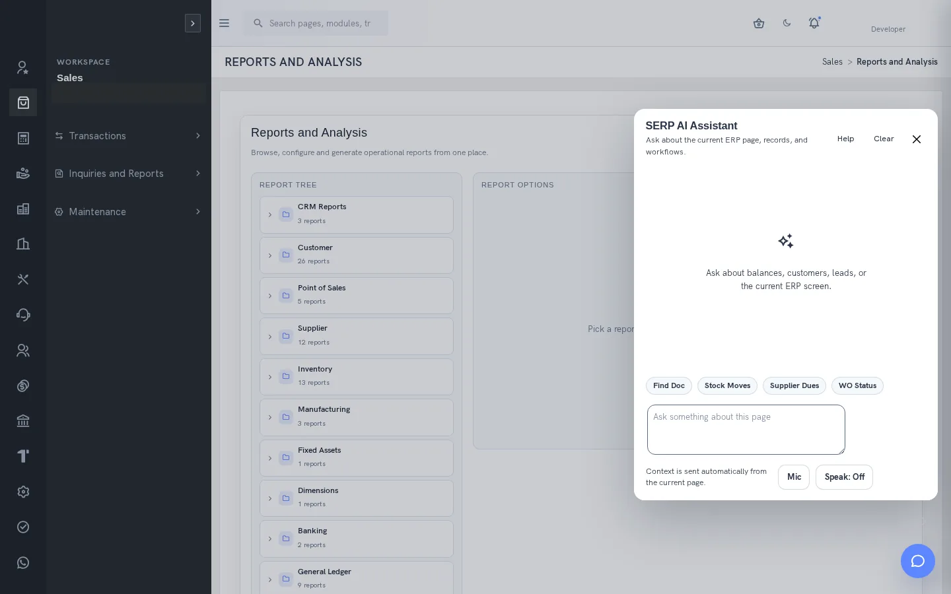Click Help in the AI Assistant
Image resolution: width=951 pixels, height=594 pixels.
pyautogui.click(x=845, y=139)
